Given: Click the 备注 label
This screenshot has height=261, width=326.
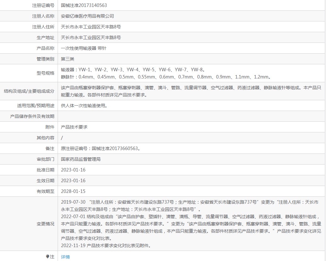Looking at the screenshot, I should [x=50, y=148].
